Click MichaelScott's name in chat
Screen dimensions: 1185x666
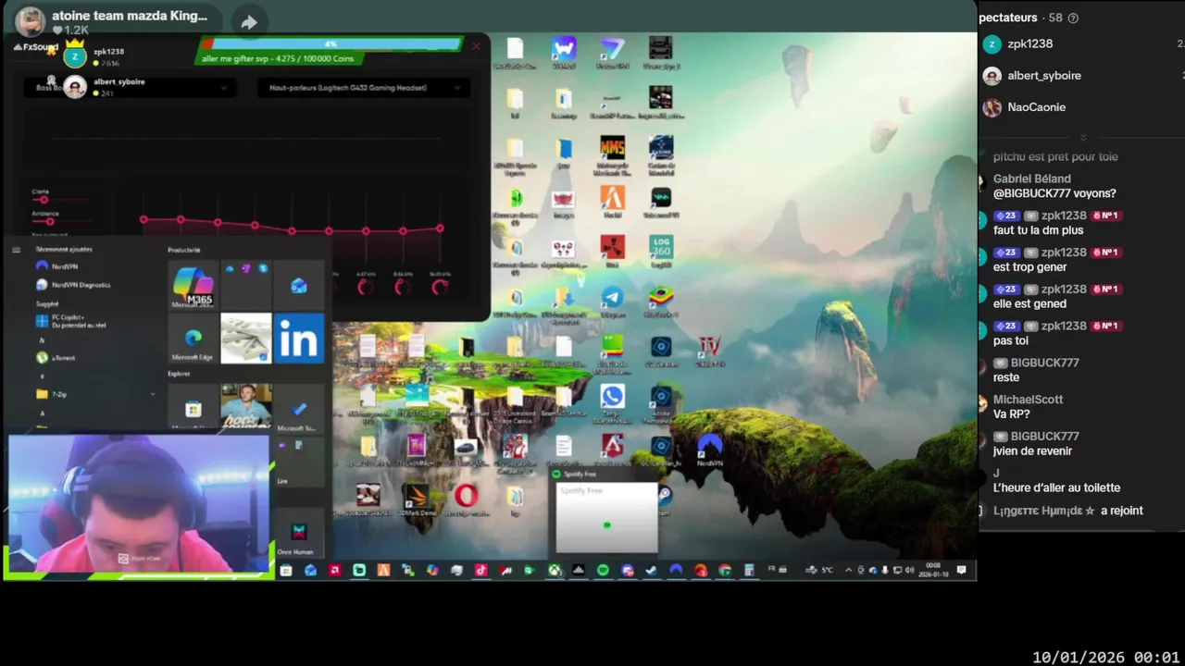(1028, 400)
